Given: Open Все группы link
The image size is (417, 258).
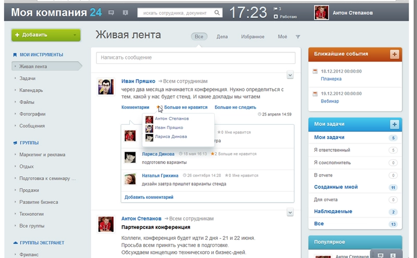Looking at the screenshot, I should (x=32, y=226).
